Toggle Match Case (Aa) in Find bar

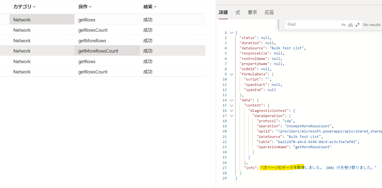tap(343, 24)
